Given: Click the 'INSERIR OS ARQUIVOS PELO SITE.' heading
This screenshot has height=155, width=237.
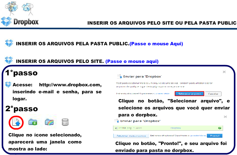Looking at the screenshot, I should pyautogui.click(x=60, y=61).
